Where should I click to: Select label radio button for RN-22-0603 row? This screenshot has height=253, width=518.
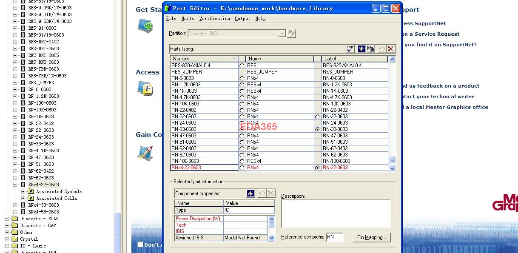[x=317, y=117]
